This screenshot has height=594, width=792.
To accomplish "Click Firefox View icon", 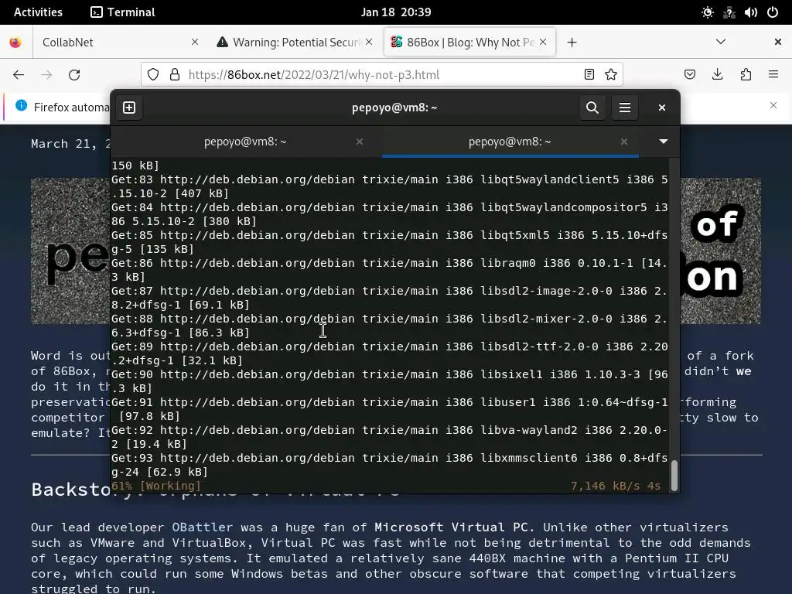I will click(x=15, y=43).
